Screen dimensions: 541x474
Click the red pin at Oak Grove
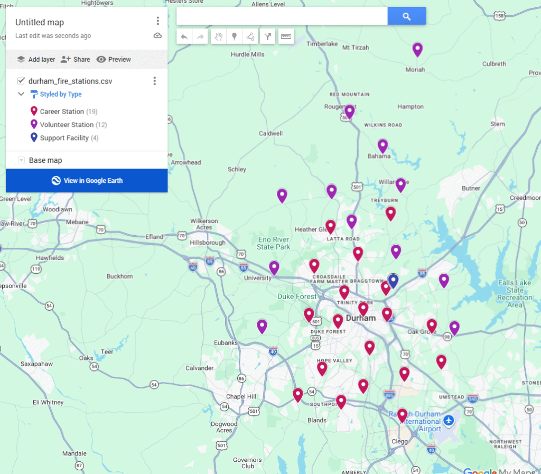[x=432, y=326]
